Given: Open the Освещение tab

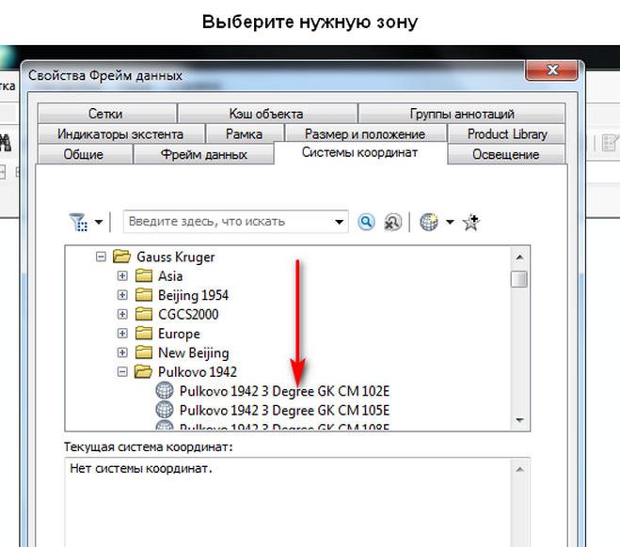Looking at the screenshot, I should 506,154.
